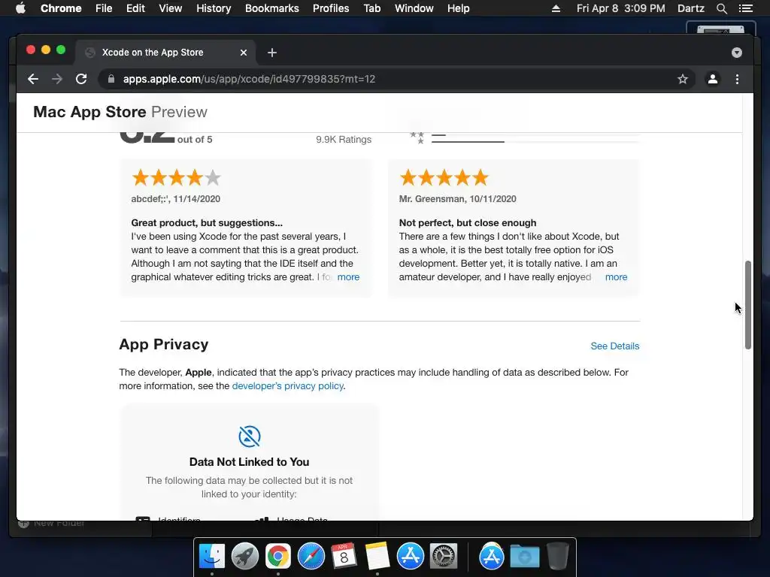This screenshot has height=577, width=770.
Task: Open Calendar from the Dock
Action: click(344, 557)
